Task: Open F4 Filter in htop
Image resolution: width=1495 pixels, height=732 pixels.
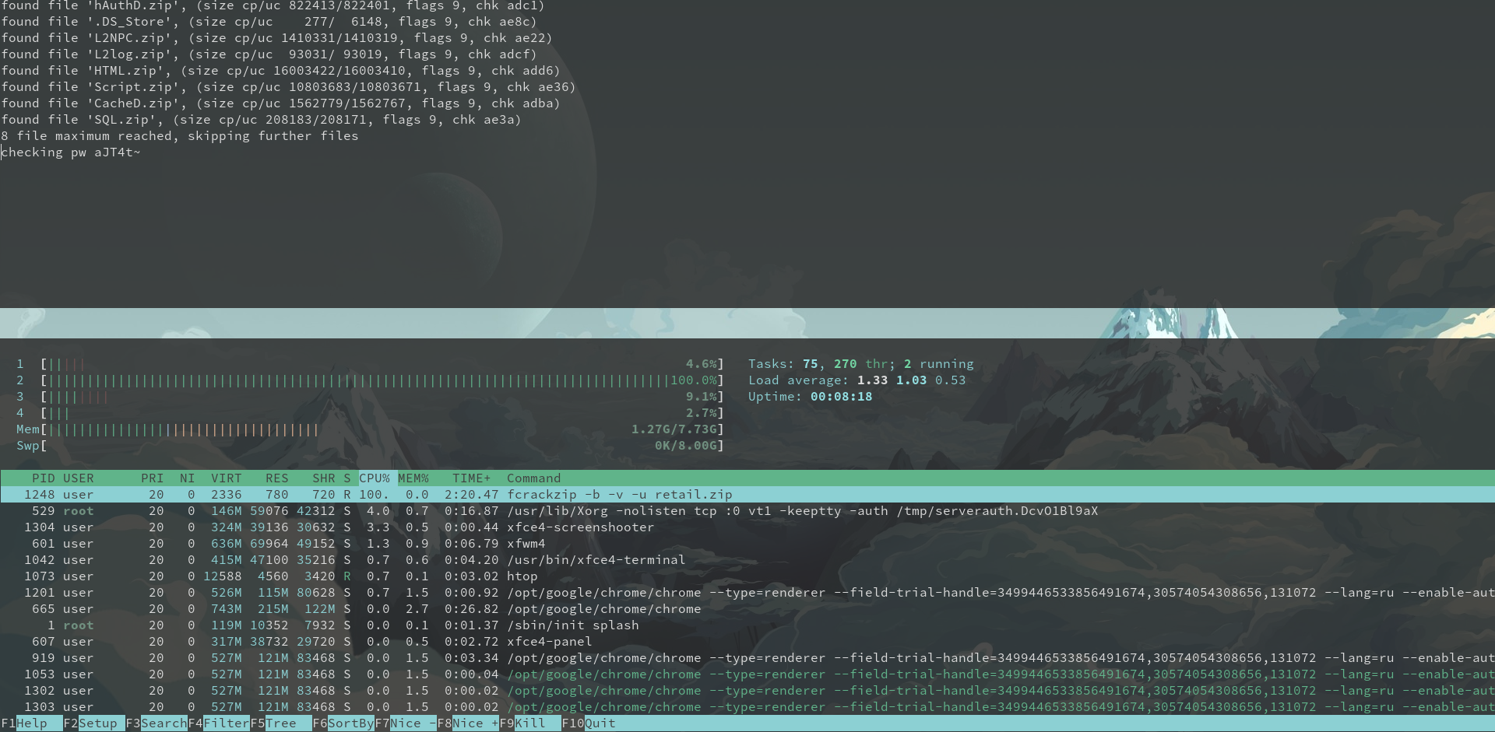Action: coord(219,723)
